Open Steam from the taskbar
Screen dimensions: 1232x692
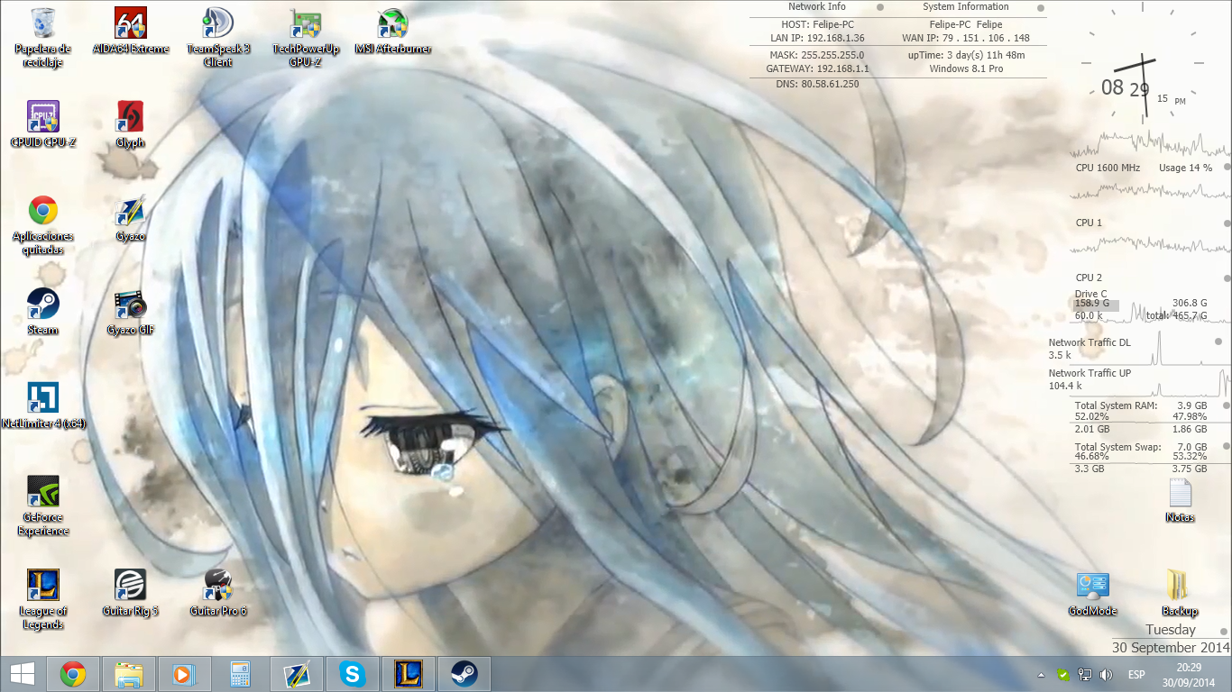point(464,674)
